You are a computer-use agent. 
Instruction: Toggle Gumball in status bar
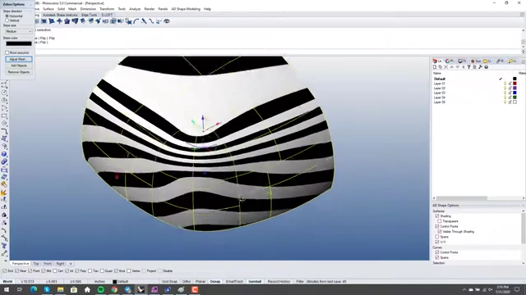pyautogui.click(x=255, y=282)
